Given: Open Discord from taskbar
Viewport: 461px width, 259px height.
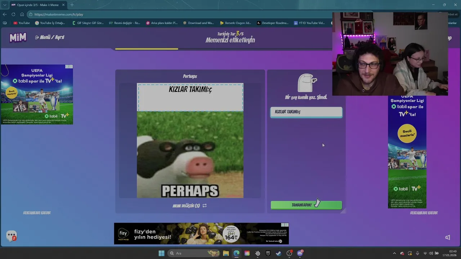Looking at the screenshot, I should [300, 253].
